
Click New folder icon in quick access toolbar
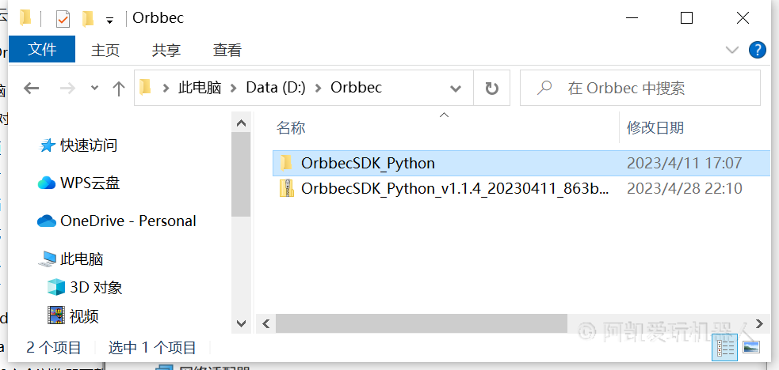tap(88, 19)
